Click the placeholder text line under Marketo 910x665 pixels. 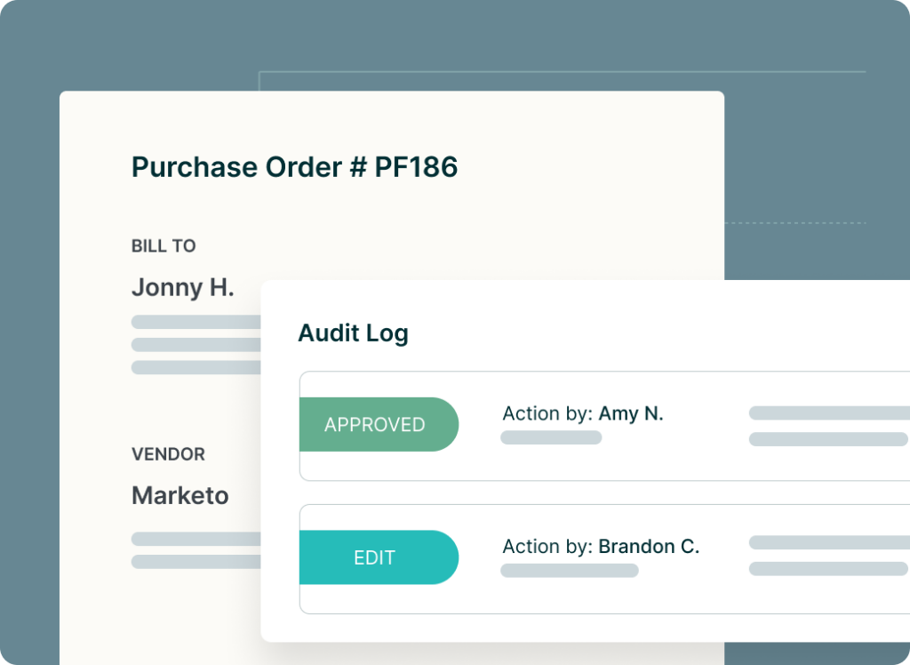pos(191,538)
